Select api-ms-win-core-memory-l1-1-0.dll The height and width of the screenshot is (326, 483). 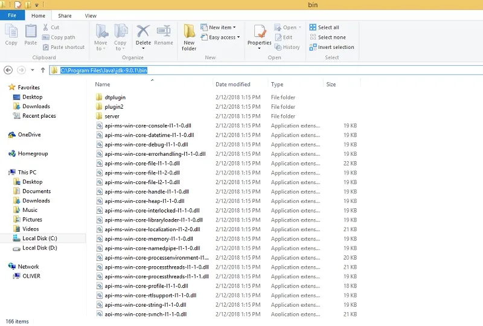144,239
